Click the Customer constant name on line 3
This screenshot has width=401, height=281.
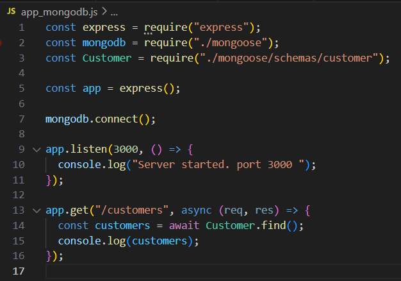click(107, 58)
